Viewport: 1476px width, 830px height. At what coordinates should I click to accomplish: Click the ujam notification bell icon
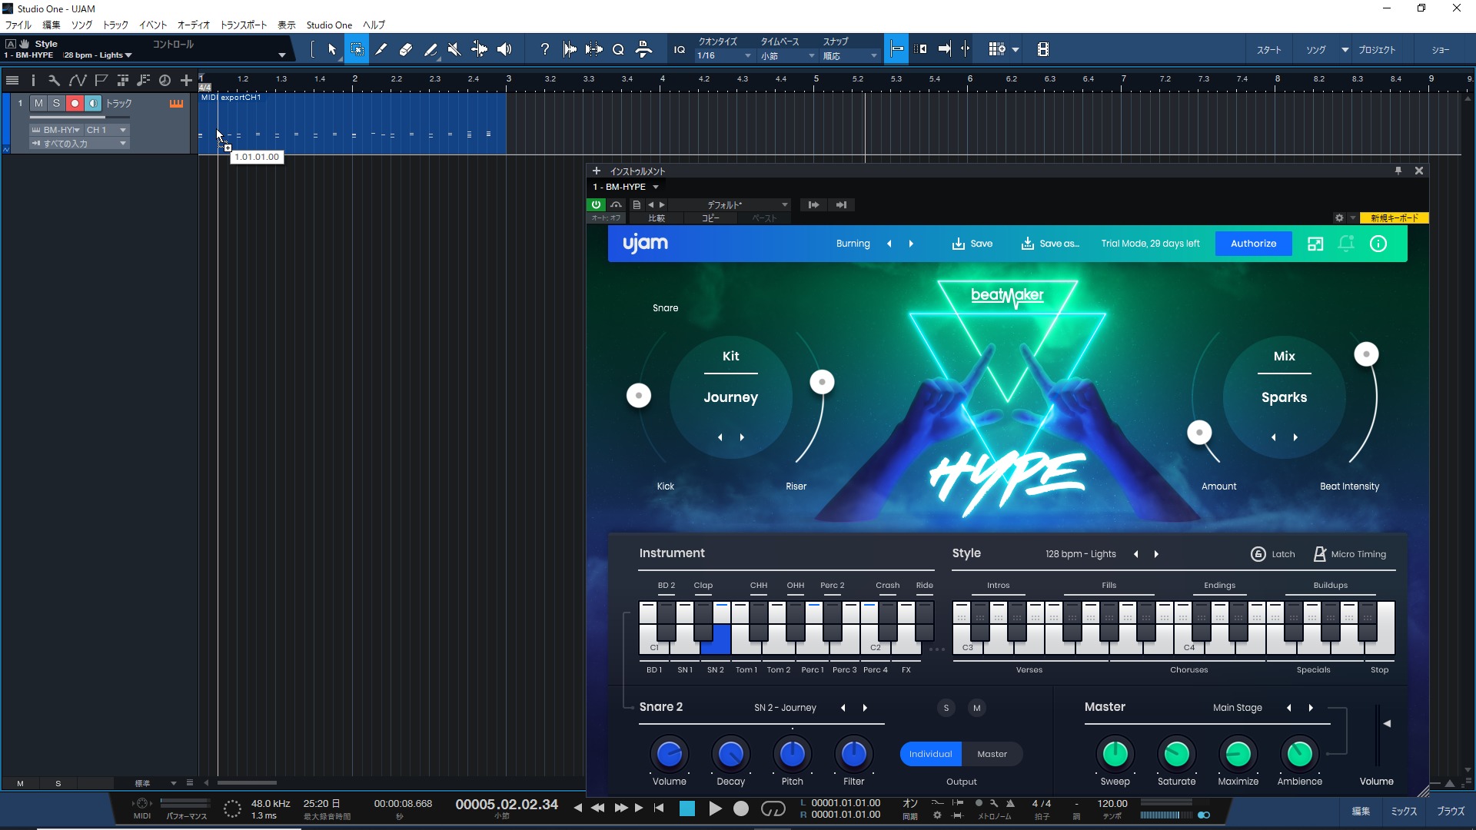point(1346,244)
